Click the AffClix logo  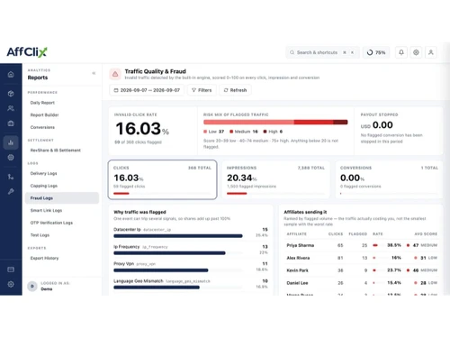point(27,52)
